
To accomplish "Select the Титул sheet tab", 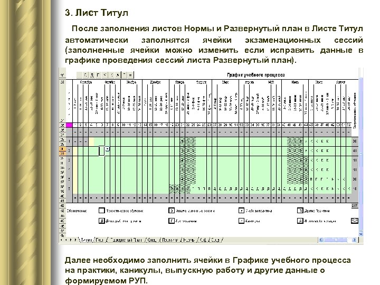I will pyautogui.click(x=87, y=240).
